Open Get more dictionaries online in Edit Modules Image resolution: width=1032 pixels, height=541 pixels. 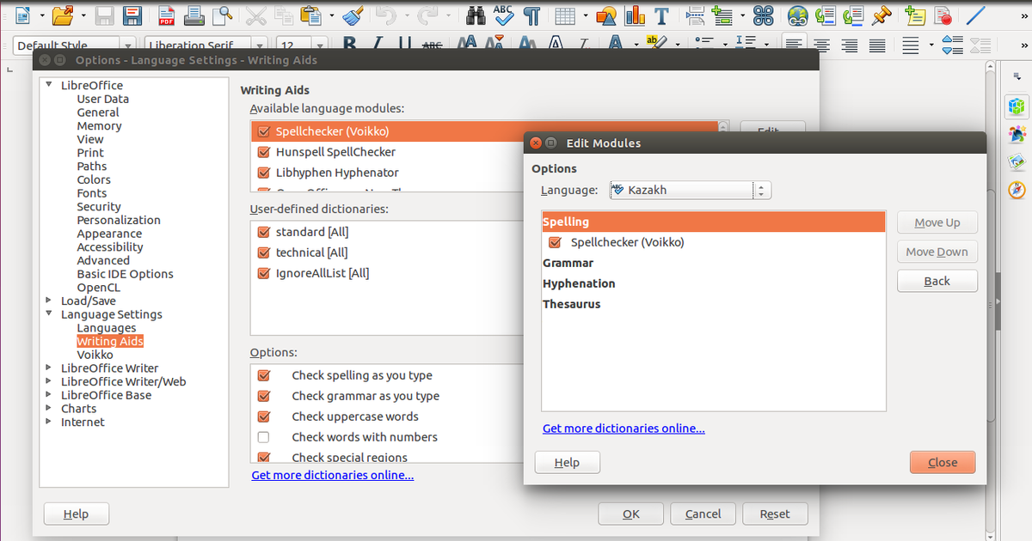click(623, 429)
